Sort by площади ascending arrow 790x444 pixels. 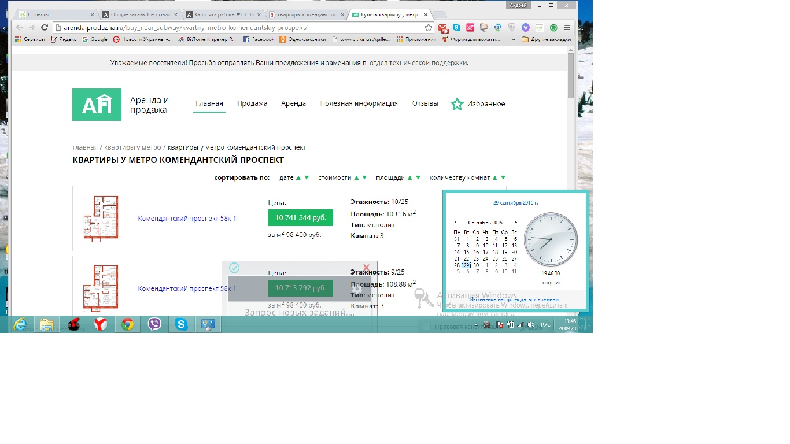point(410,178)
